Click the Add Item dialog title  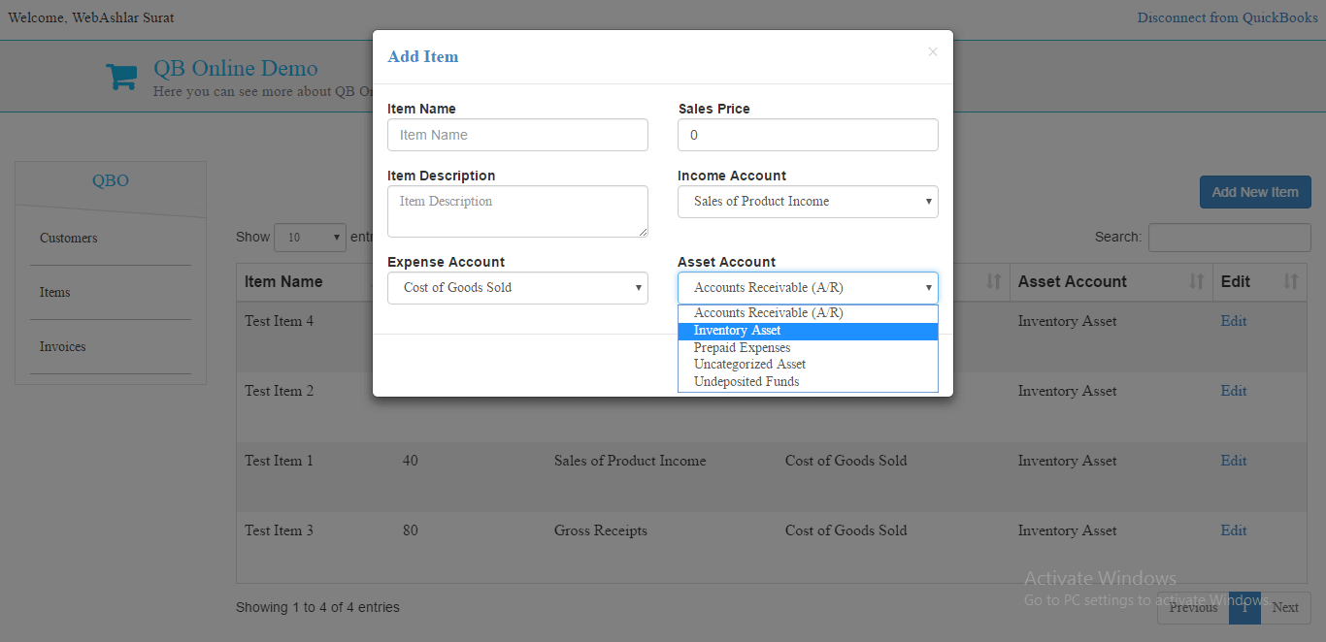coord(423,56)
